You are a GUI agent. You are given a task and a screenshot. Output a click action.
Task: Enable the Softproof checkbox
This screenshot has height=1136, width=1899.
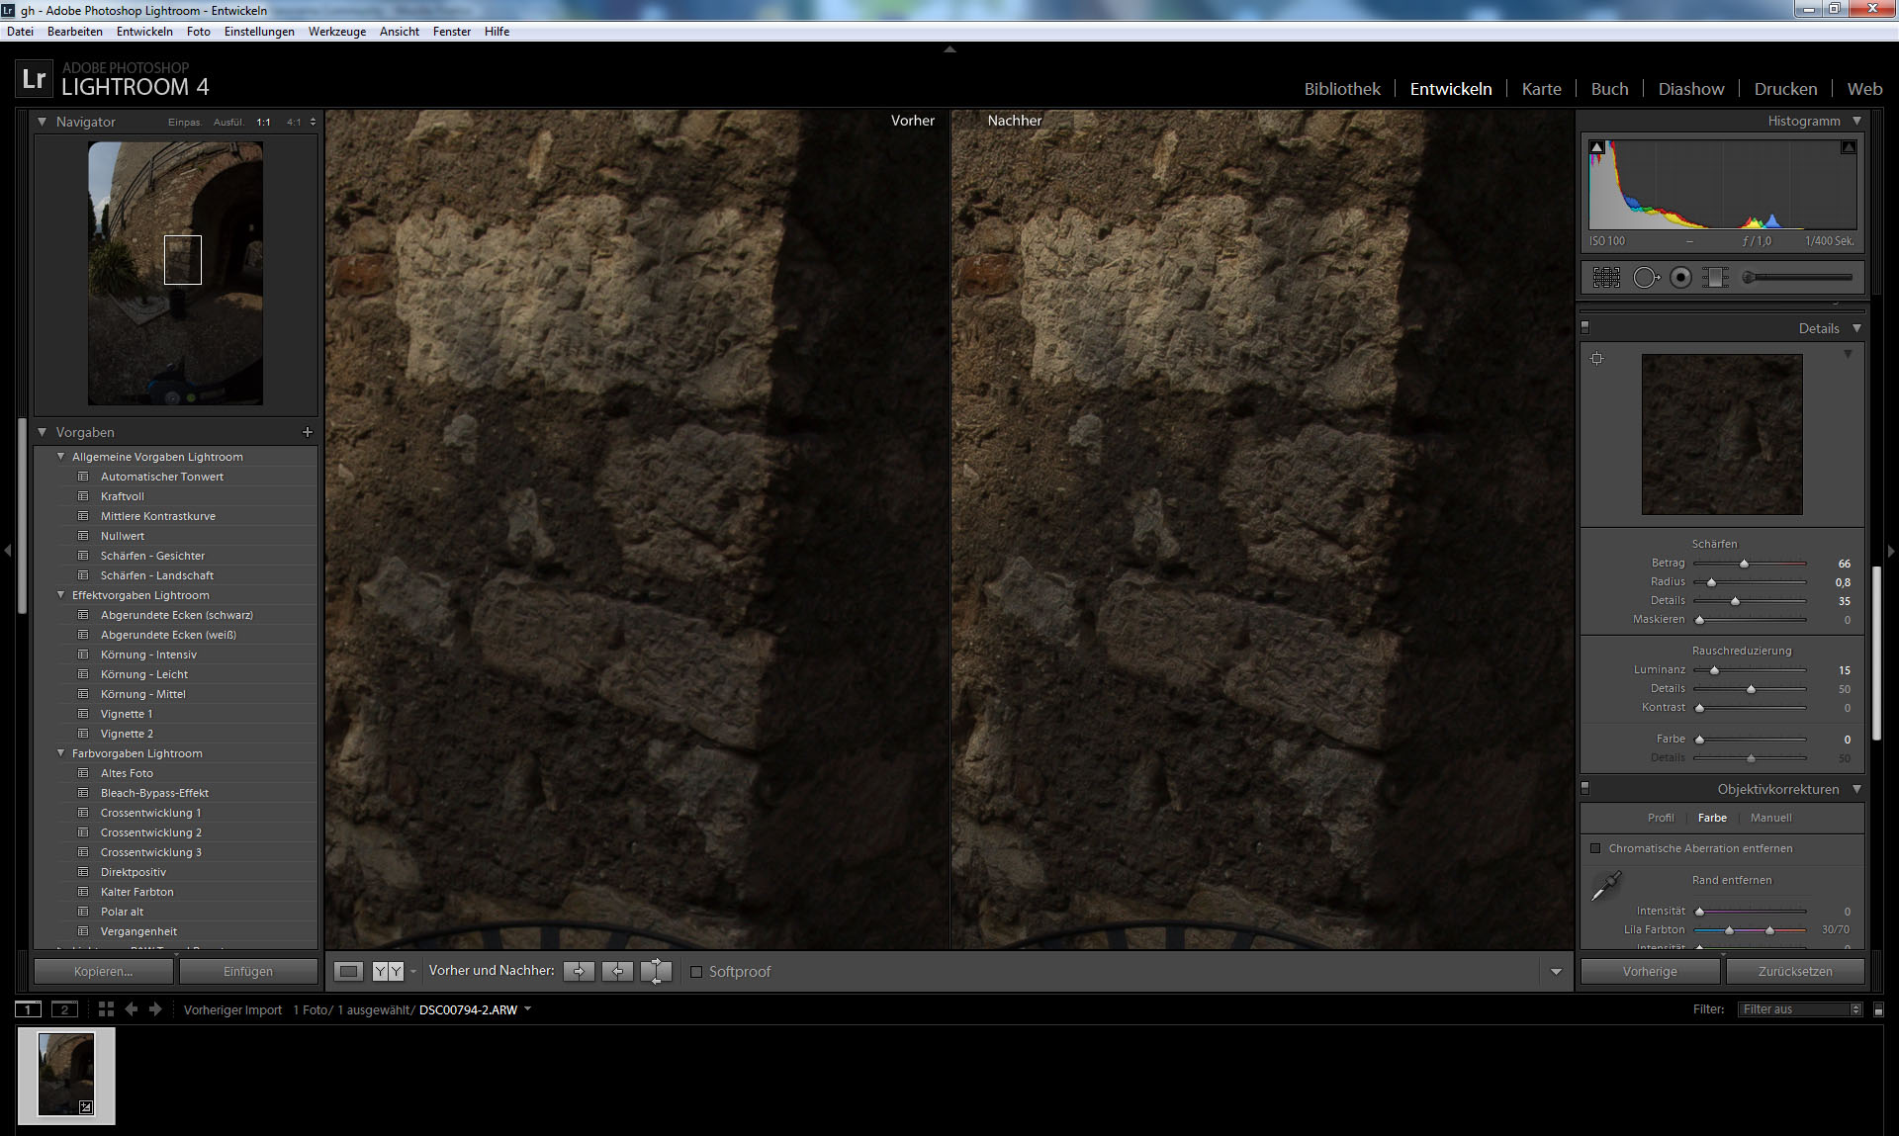coord(696,972)
